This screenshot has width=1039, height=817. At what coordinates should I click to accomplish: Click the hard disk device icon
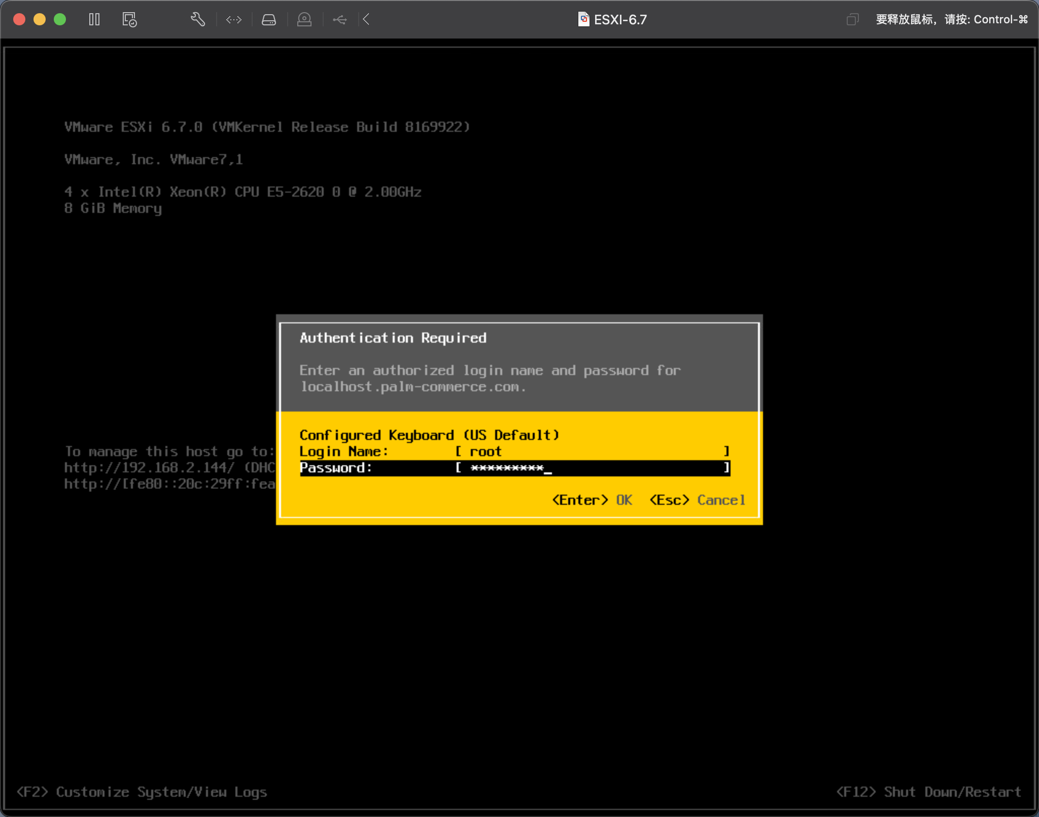(269, 20)
